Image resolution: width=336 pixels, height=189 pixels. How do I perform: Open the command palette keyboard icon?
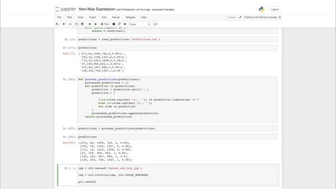tap(155, 24)
